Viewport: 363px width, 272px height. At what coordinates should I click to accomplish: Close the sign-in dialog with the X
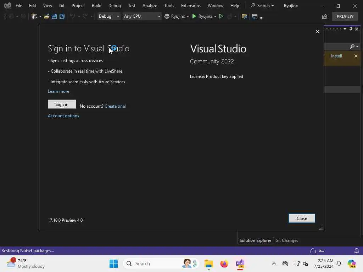pyautogui.click(x=317, y=32)
